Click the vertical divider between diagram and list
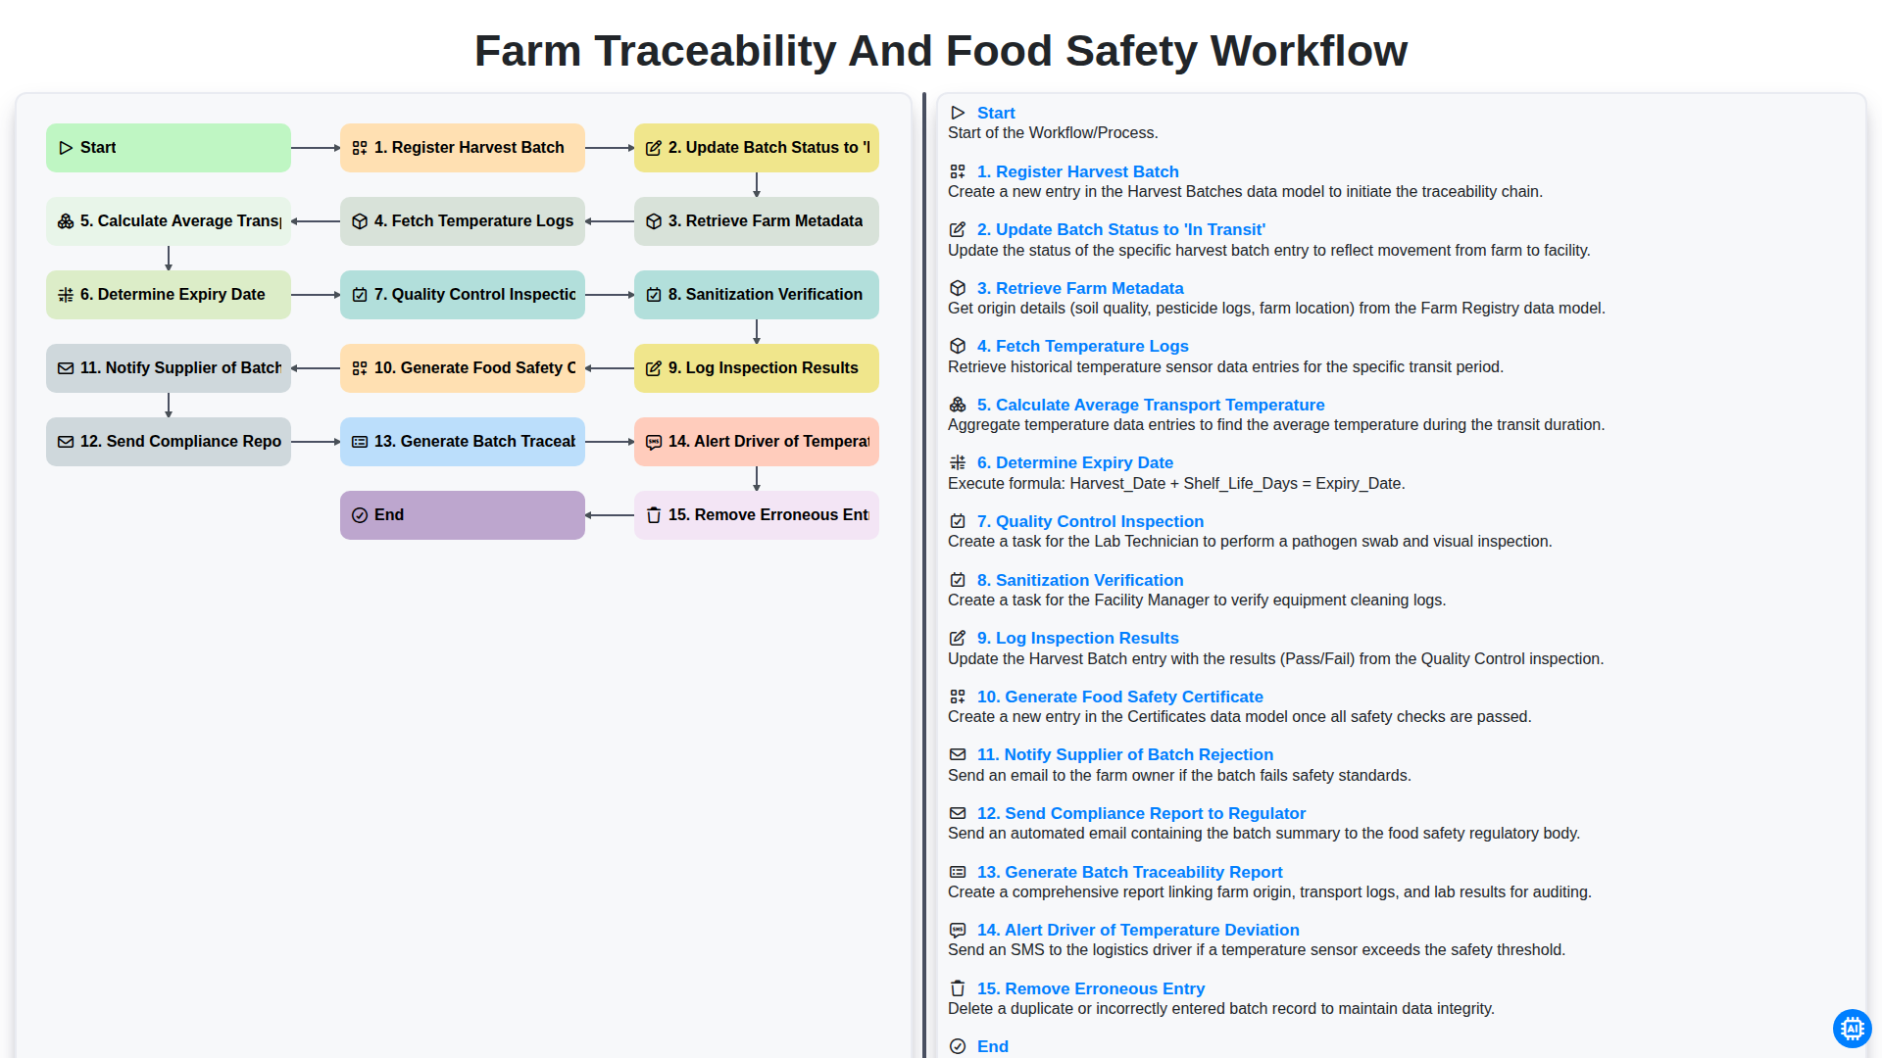Screen dimensions: 1882x1058 (924, 575)
